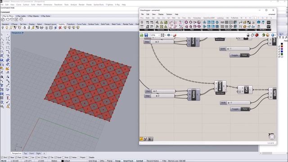
Task: Click the warning triangle icon in the Generate group
Action: (x=162, y=22)
